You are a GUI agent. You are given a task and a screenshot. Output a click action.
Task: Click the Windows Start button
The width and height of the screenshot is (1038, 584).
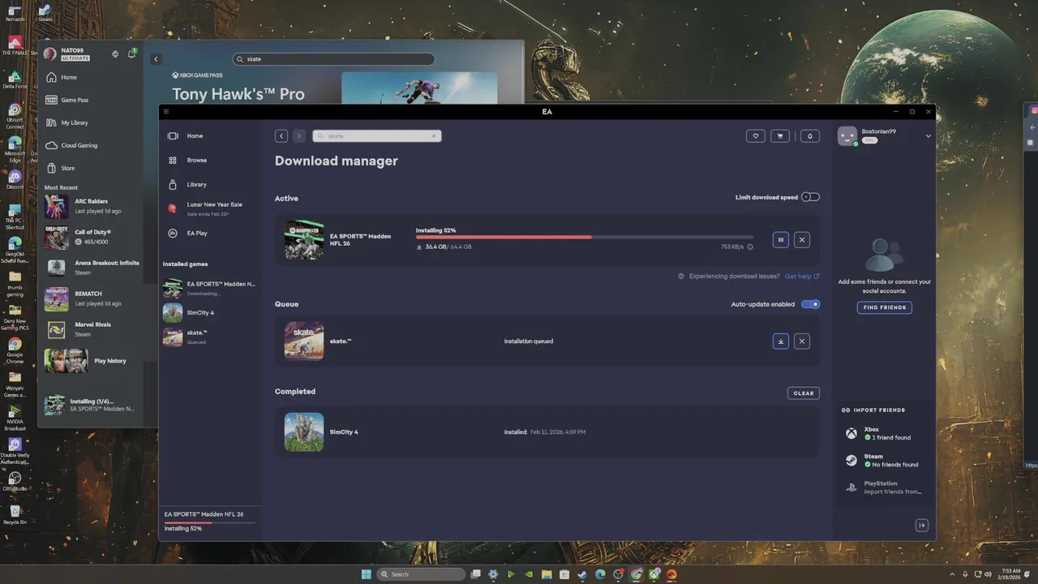(x=367, y=574)
